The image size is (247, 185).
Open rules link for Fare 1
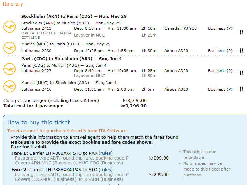point(106,153)
